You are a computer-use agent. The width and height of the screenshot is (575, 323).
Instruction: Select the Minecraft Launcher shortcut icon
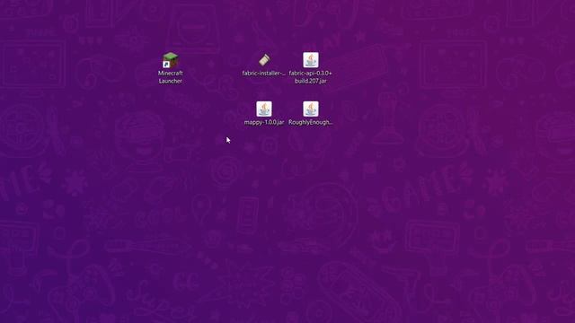coord(170,60)
